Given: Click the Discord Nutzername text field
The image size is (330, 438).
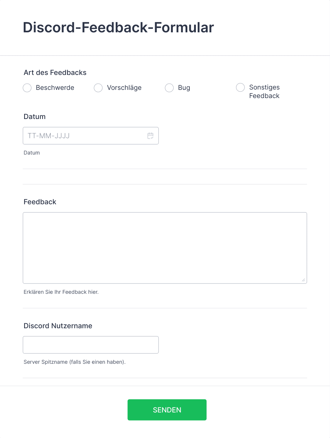Looking at the screenshot, I should pyautogui.click(x=90, y=345).
